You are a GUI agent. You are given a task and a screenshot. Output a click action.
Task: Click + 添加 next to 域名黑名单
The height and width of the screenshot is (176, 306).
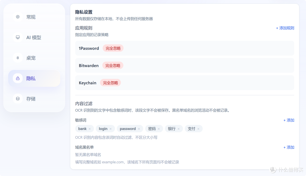coord(289,147)
